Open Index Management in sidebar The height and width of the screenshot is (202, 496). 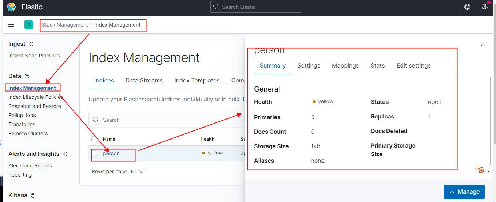[x=32, y=88]
